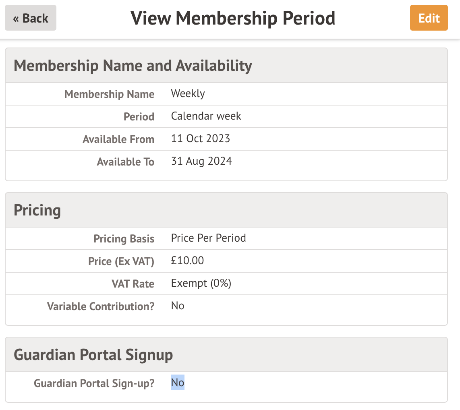Select the Membership Name and Availability header
460x410 pixels.
(x=133, y=65)
